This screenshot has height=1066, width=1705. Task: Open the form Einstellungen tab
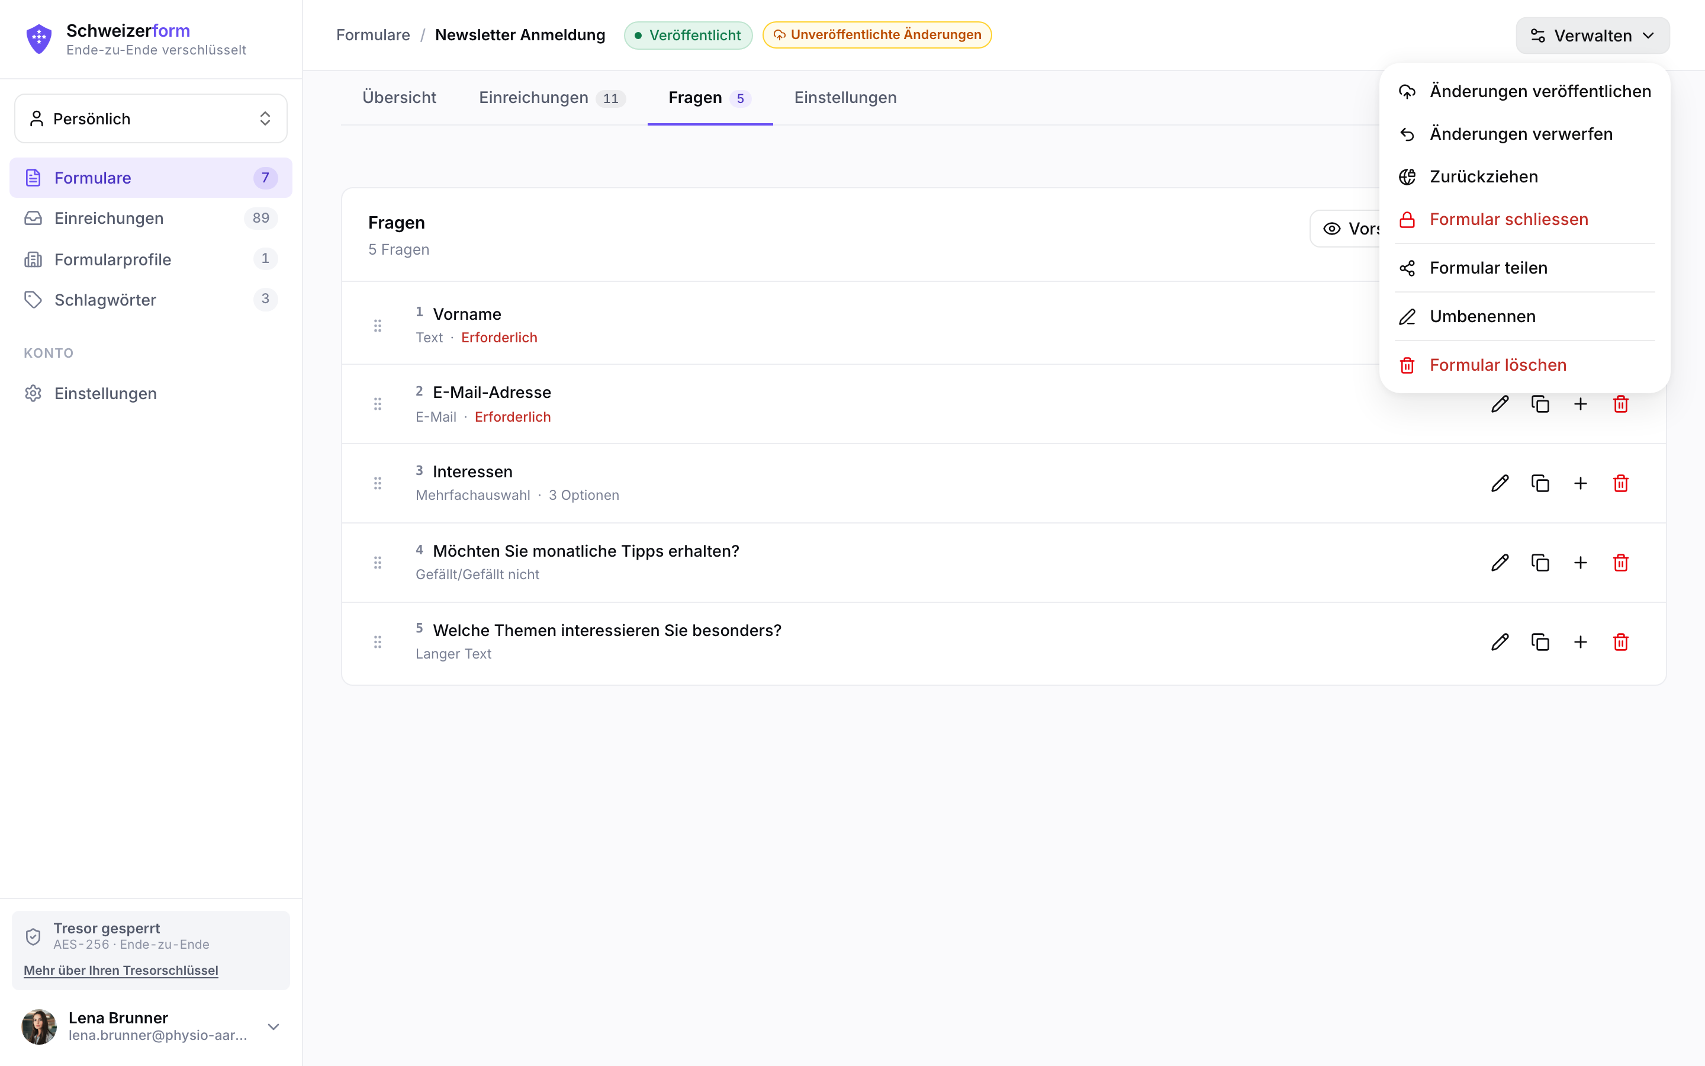[x=845, y=97]
